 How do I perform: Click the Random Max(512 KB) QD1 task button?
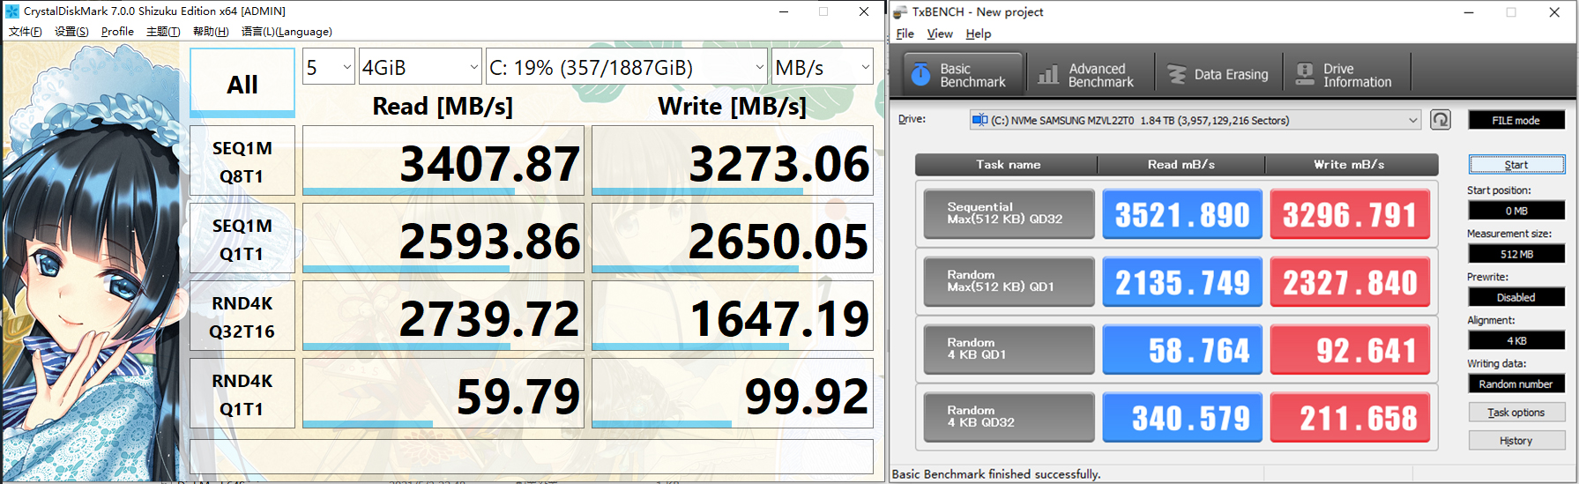pos(1009,281)
